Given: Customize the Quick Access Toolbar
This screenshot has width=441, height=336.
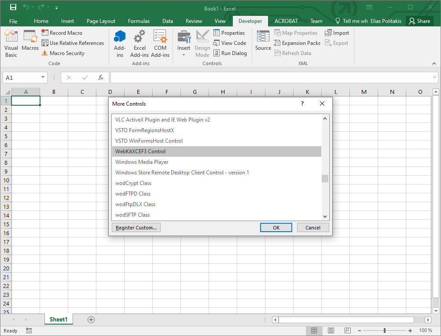Looking at the screenshot, I should 56,8.
